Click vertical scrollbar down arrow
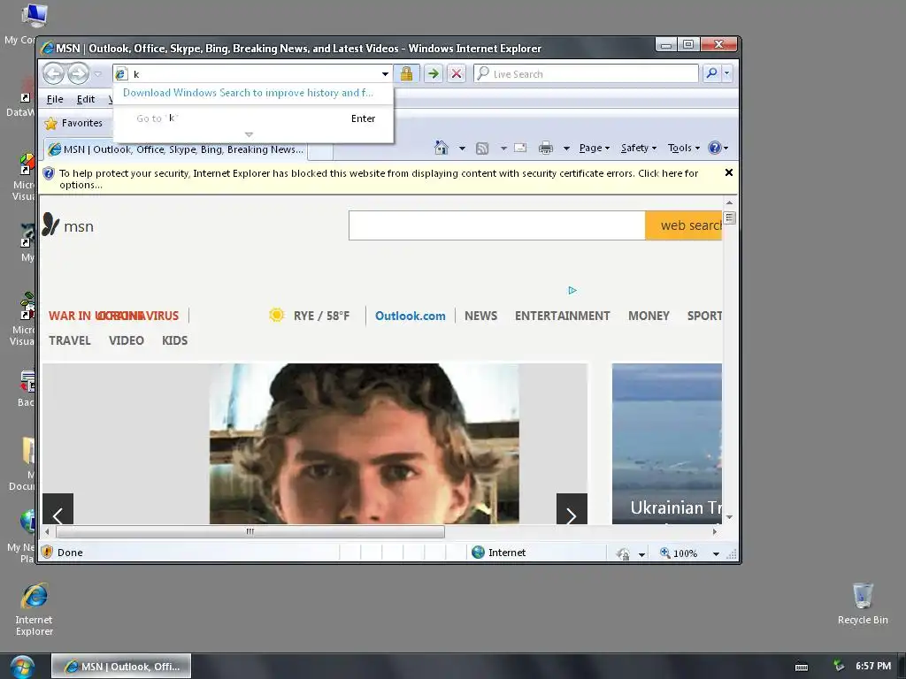The height and width of the screenshot is (679, 906). pyautogui.click(x=729, y=516)
